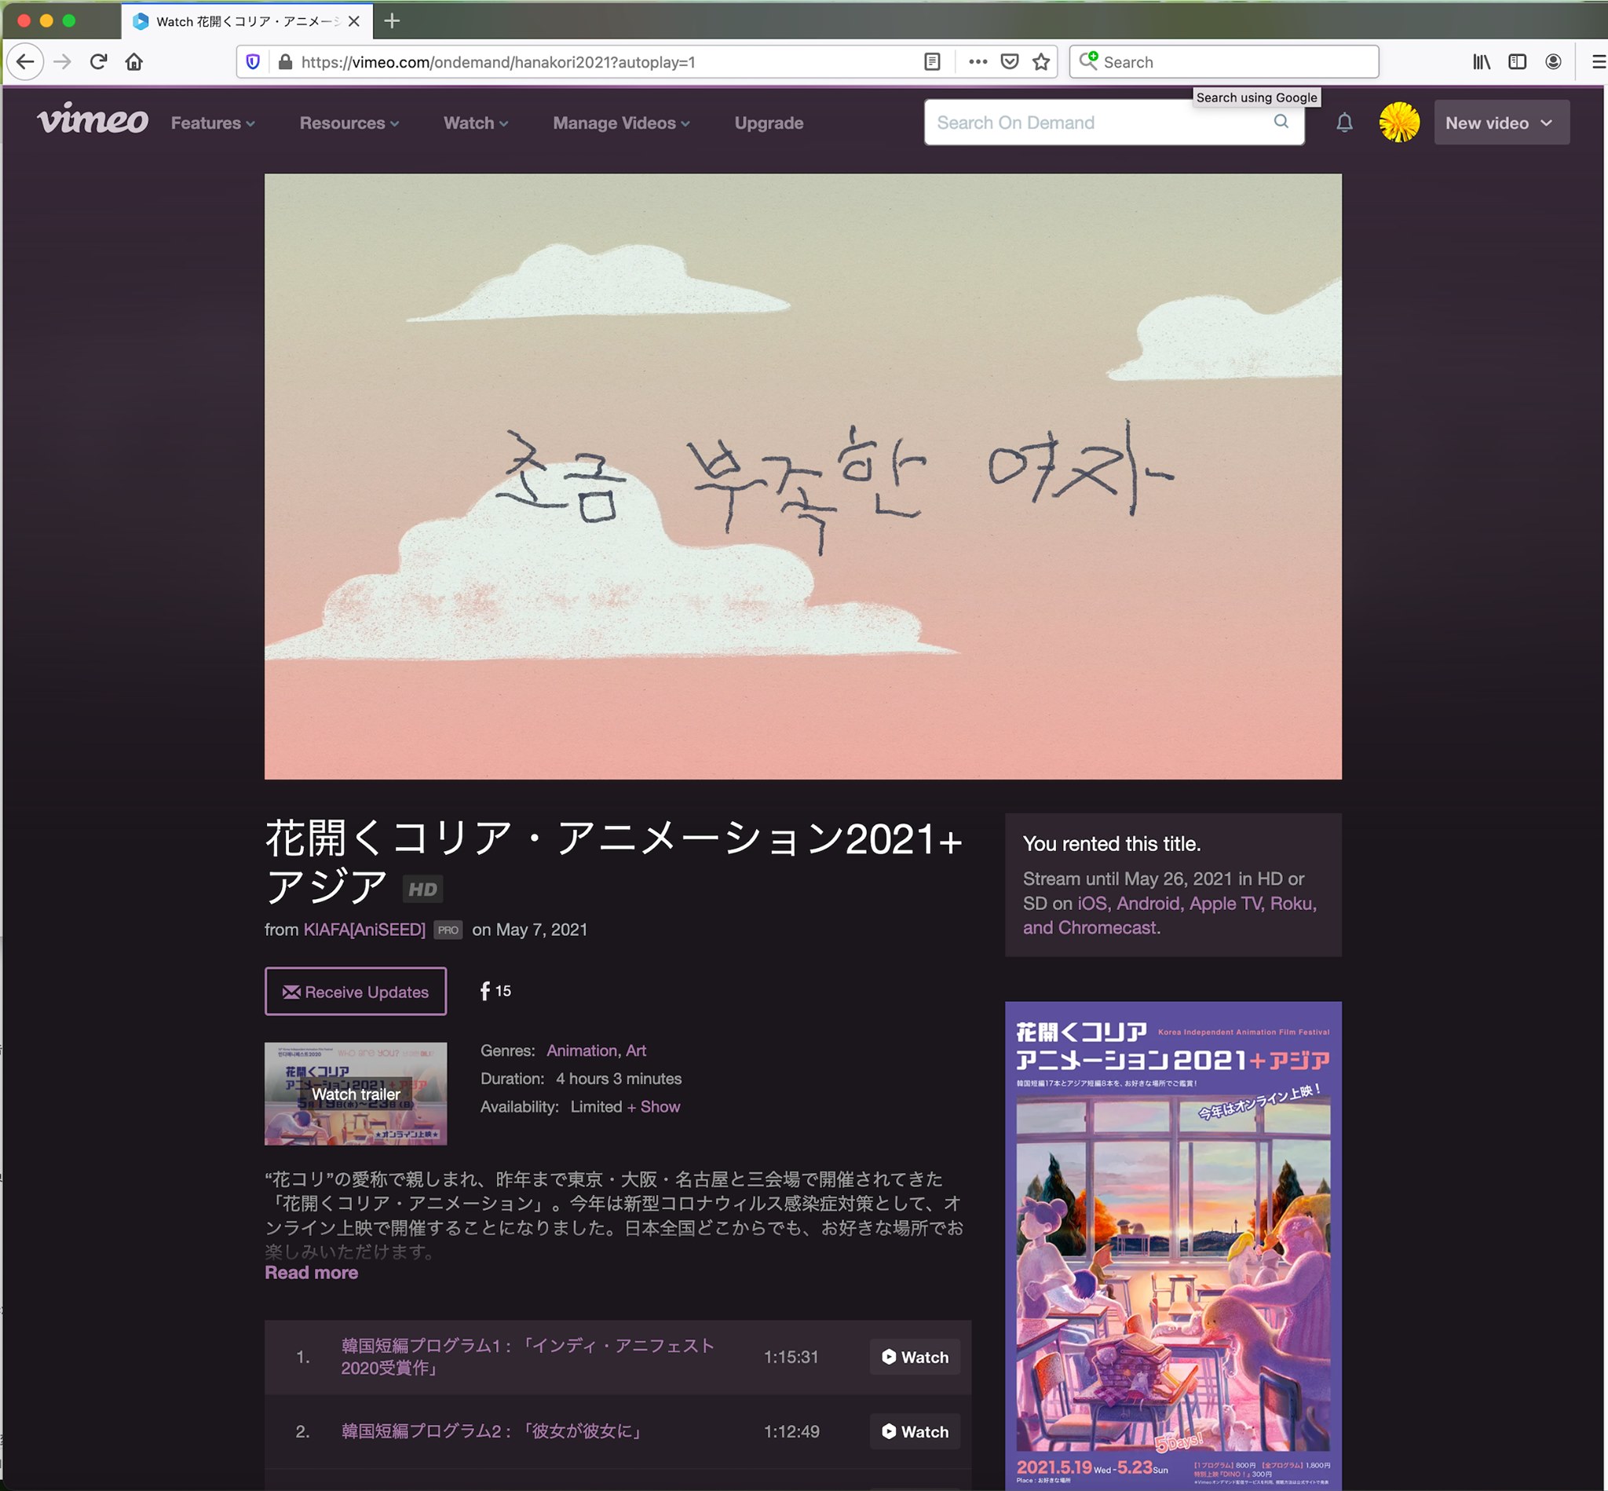Click the festival poster image
Image resolution: width=1608 pixels, height=1491 pixels.
click(1173, 1246)
